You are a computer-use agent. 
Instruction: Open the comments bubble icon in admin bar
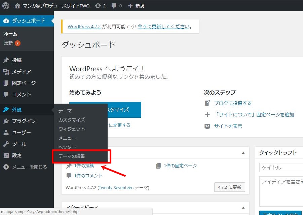[114, 6]
